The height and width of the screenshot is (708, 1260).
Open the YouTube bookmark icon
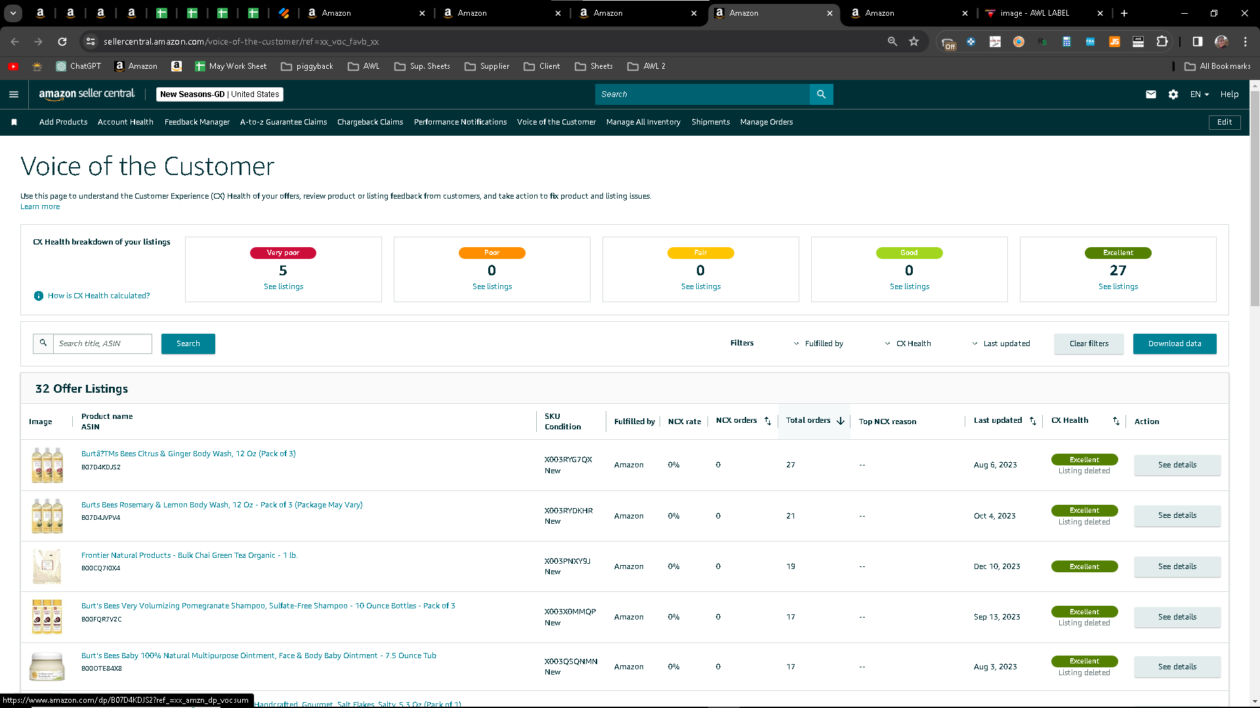click(x=13, y=66)
